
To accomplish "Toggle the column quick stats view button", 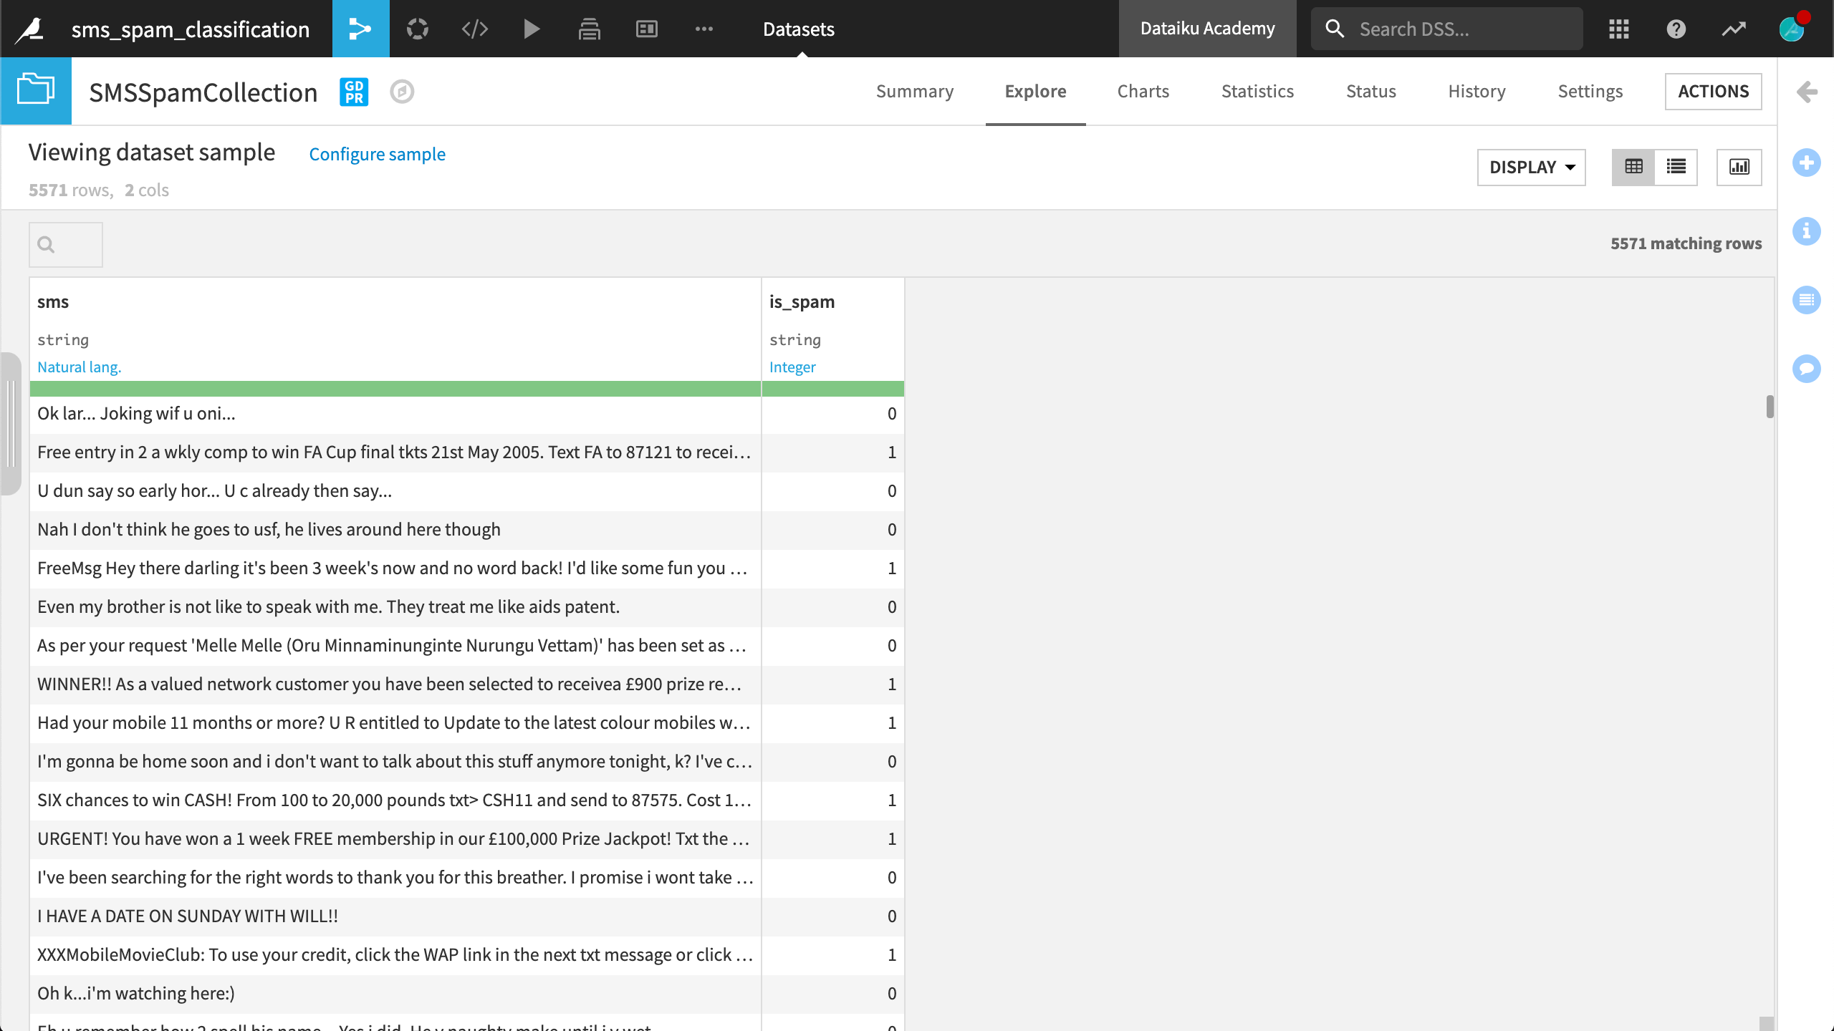I will coord(1739,167).
